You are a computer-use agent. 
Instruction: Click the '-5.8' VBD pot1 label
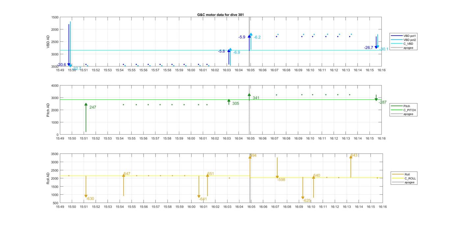tap(221, 51)
